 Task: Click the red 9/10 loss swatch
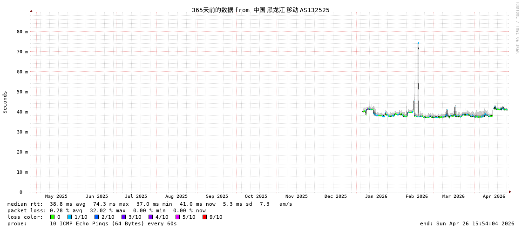click(x=204, y=217)
